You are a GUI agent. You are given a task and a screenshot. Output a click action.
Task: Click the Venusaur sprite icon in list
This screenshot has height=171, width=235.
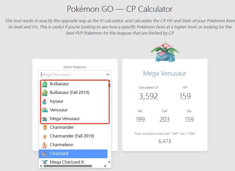pos(45,110)
